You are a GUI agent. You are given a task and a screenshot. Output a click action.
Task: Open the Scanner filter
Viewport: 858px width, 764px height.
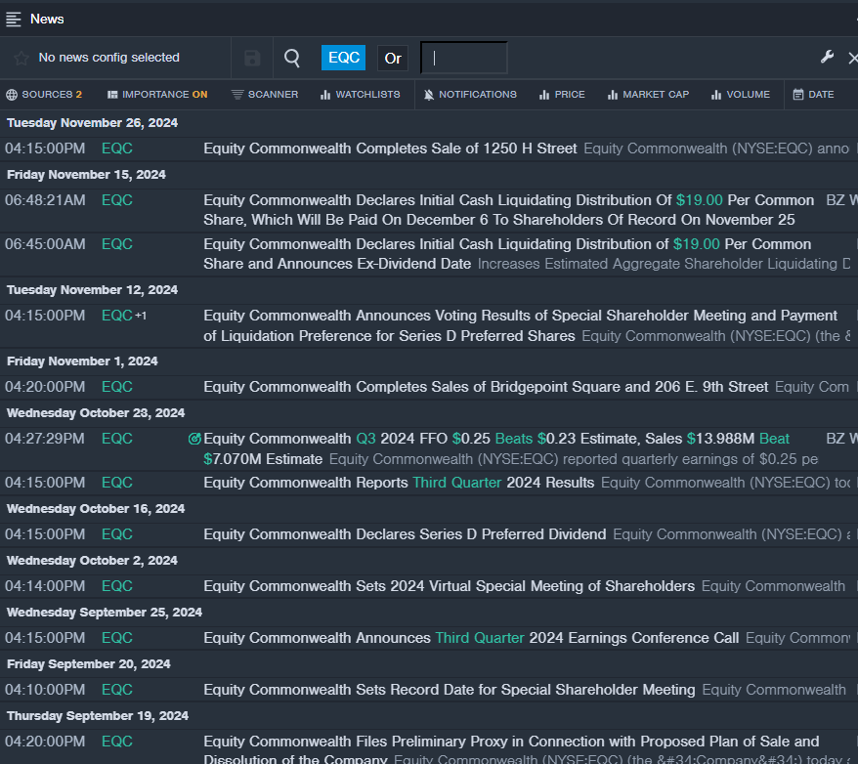(x=265, y=95)
